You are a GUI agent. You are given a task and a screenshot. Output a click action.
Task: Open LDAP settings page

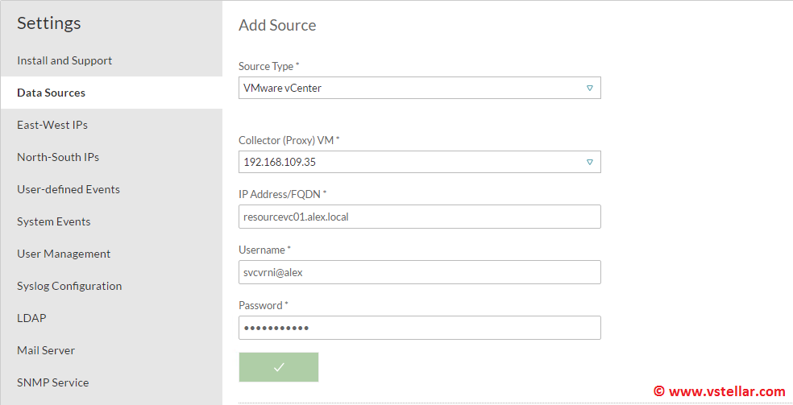coord(31,318)
